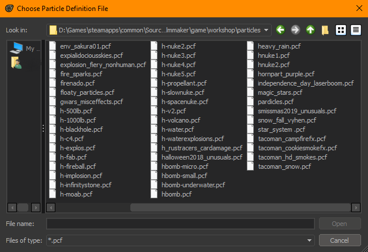368x252 pixels.
Task: Select the file icon of firenado.pcf
Action: (53, 83)
